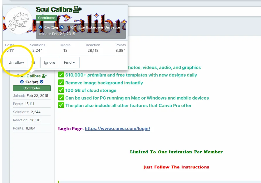Click the Login Page label text
The width and height of the screenshot is (261, 183).
(71, 129)
